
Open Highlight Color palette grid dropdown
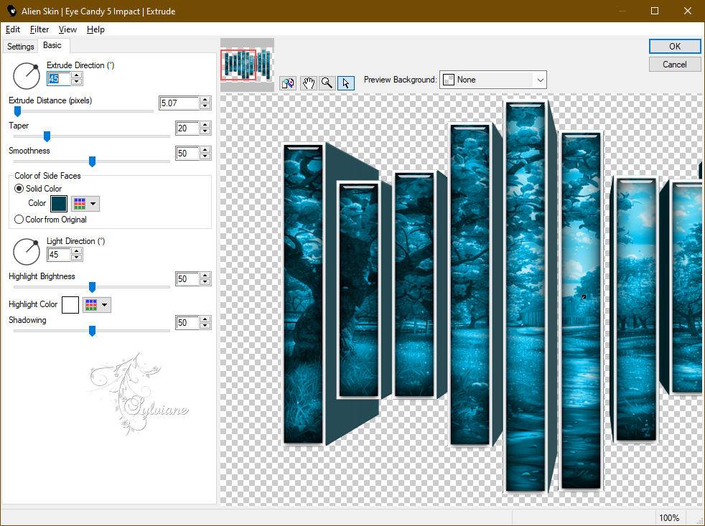(x=97, y=305)
